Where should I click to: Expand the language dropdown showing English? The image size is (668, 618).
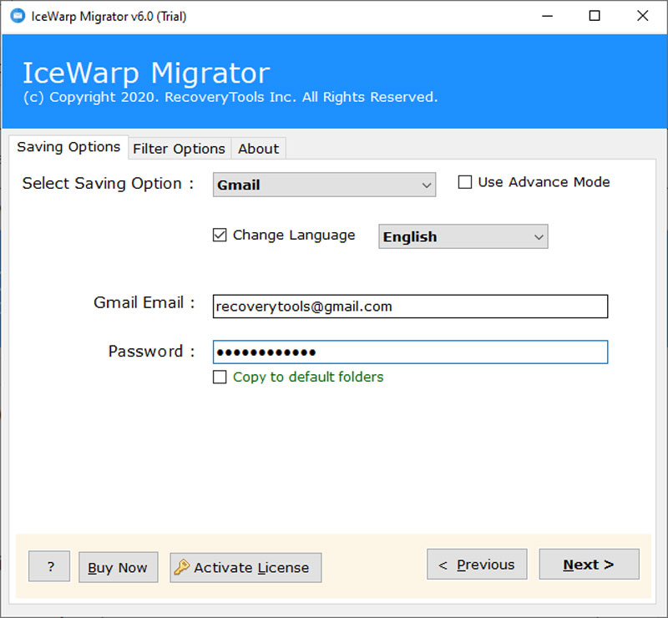[x=463, y=236]
